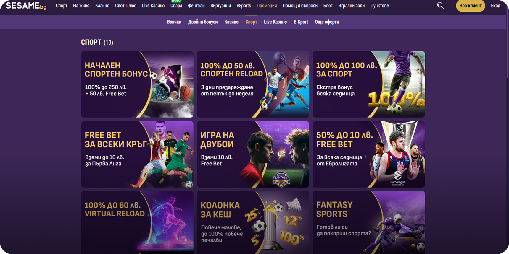Click the SESAME.bg logo
This screenshot has width=509, height=254.
point(26,6)
